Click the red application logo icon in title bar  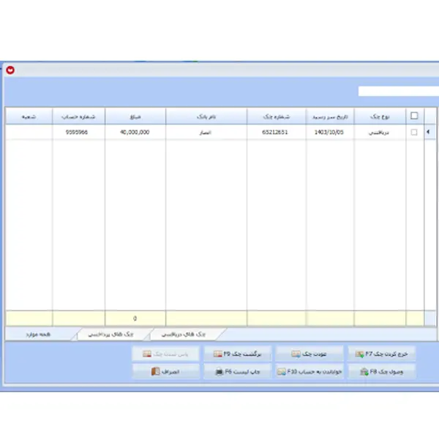pyautogui.click(x=10, y=70)
